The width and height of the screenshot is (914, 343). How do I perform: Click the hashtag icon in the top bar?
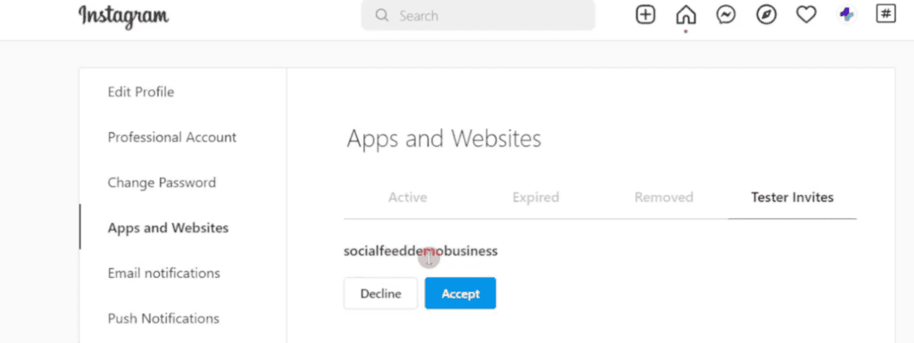885,14
